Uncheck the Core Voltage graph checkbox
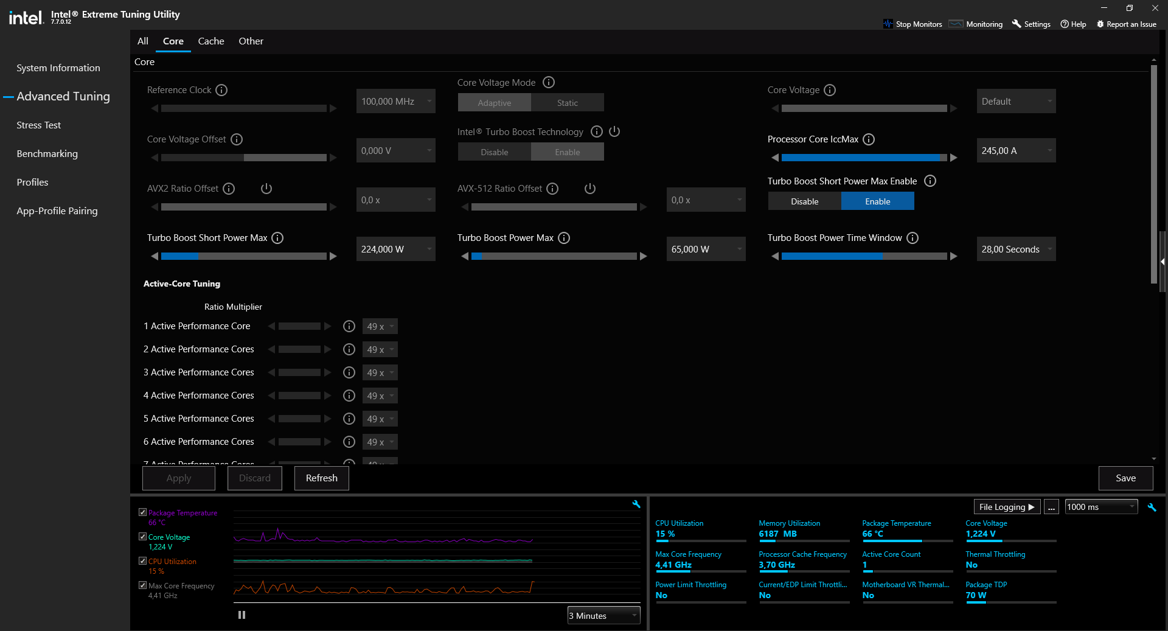1168x631 pixels. click(142, 537)
